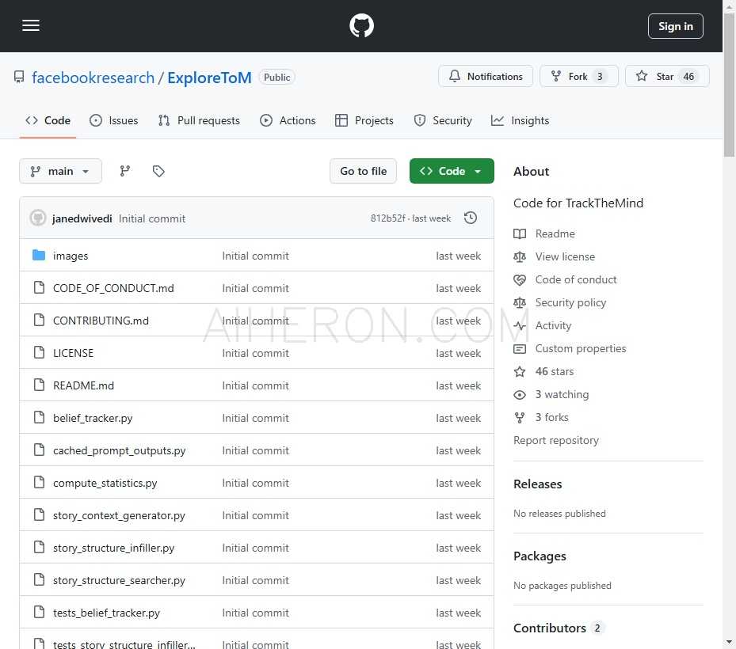Viewport: 736px width, 649px height.
Task: Click the Go to file button
Action: pyautogui.click(x=364, y=171)
